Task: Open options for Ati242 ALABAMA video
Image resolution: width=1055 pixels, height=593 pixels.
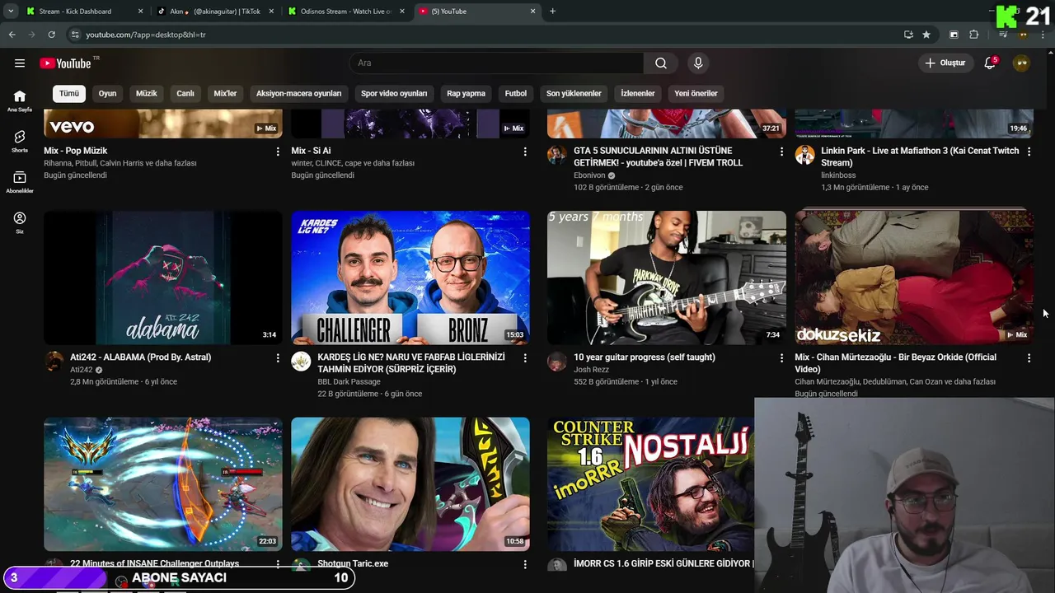Action: tap(278, 358)
